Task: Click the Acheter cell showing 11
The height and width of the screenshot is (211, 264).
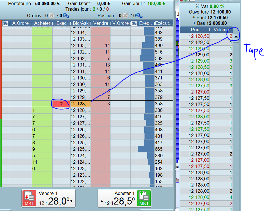Action: point(42,162)
